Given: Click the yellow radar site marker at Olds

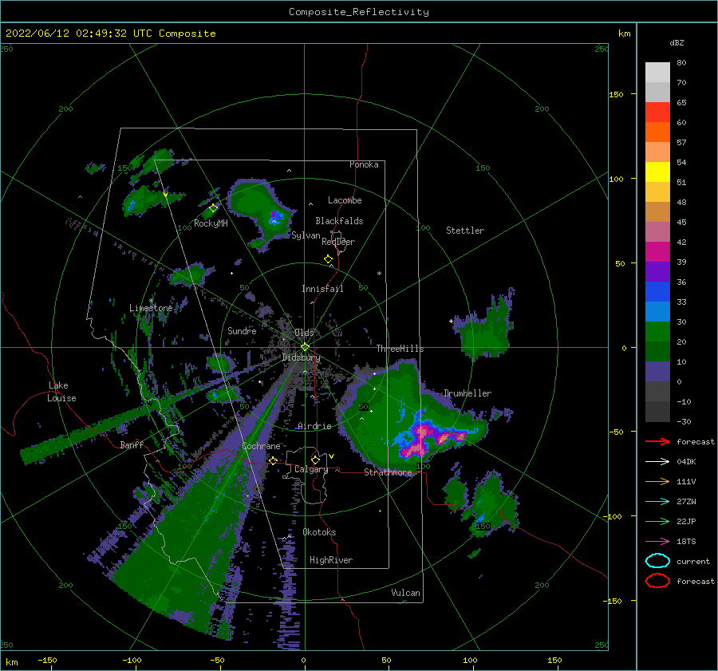Looking at the screenshot, I should click(x=305, y=347).
